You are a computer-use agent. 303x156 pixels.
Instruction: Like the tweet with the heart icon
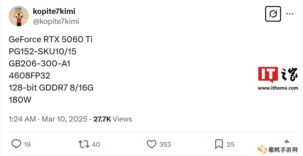point(151,144)
